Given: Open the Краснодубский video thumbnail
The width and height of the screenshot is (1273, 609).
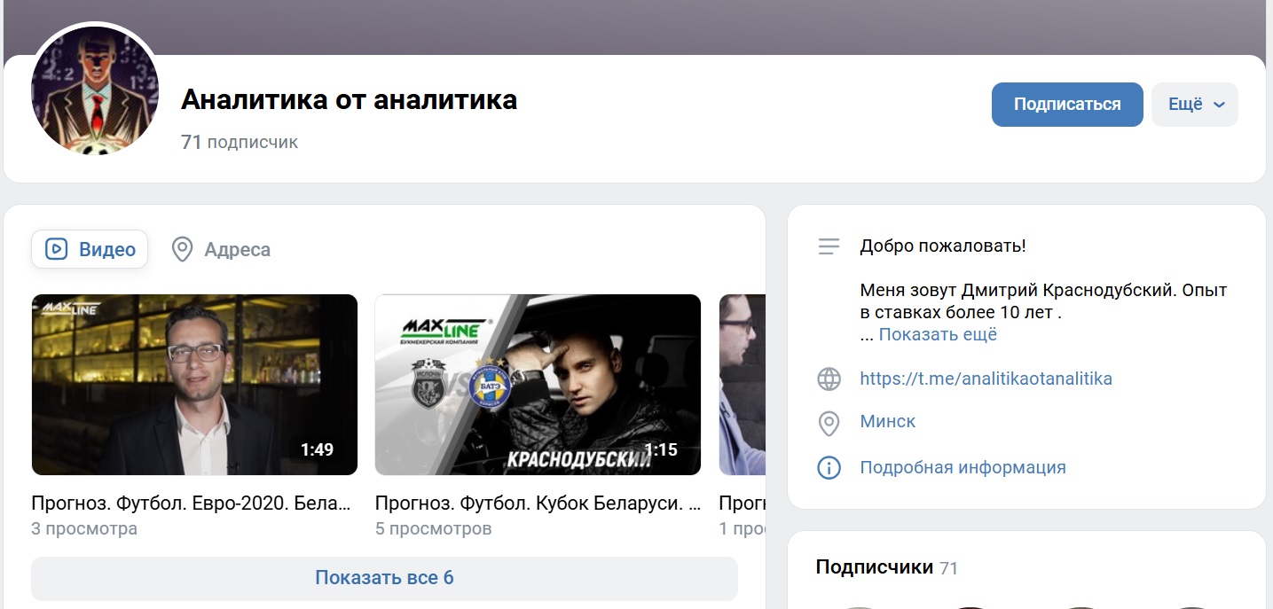Looking at the screenshot, I should [538, 384].
